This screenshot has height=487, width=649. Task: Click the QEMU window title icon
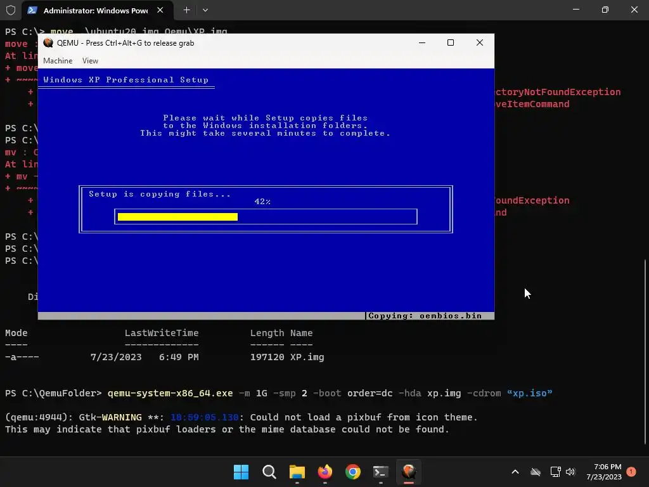click(48, 42)
